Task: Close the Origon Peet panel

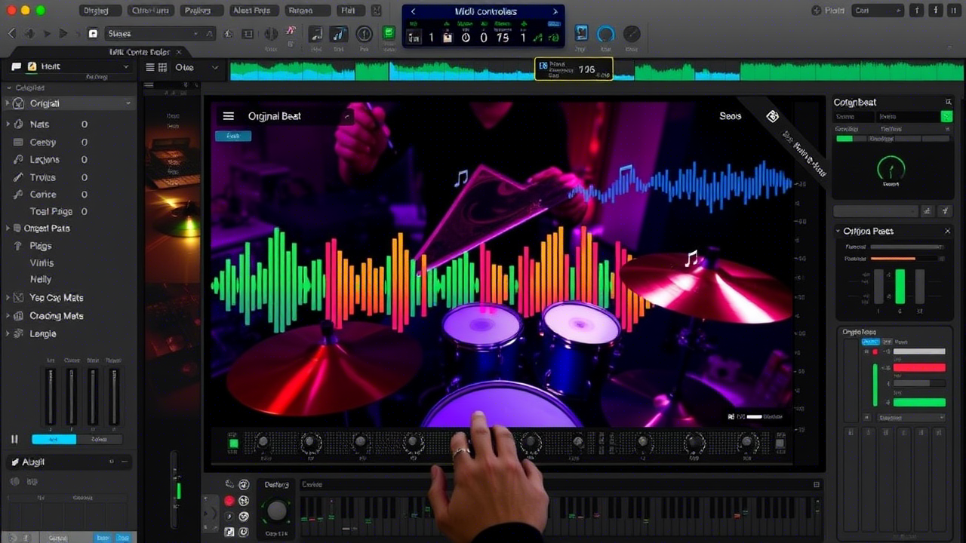Action: [x=948, y=231]
